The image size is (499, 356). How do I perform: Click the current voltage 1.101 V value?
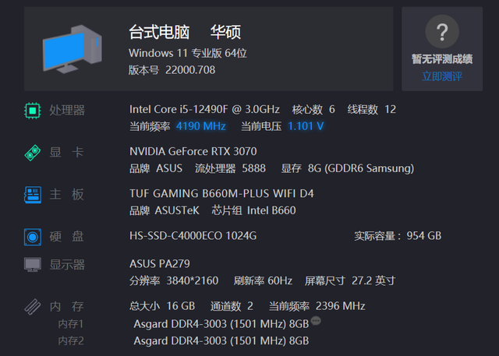[x=306, y=126]
